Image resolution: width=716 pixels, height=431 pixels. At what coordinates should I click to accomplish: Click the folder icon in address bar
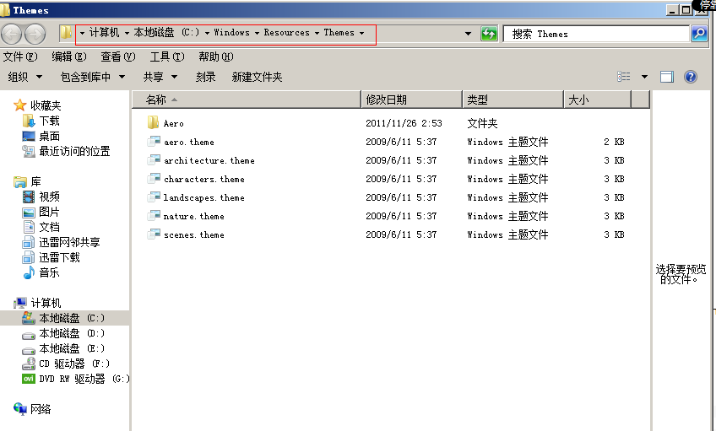click(x=66, y=32)
